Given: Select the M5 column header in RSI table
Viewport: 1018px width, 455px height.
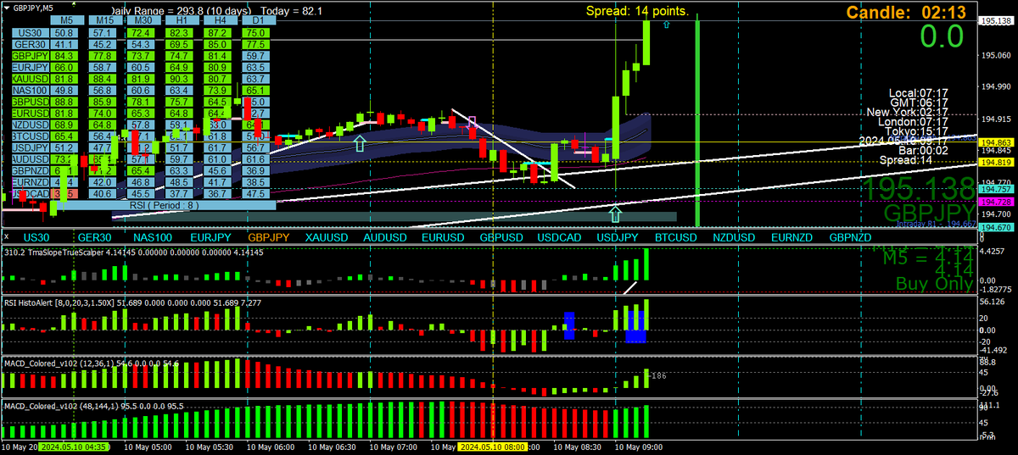Looking at the screenshot, I should [66, 19].
